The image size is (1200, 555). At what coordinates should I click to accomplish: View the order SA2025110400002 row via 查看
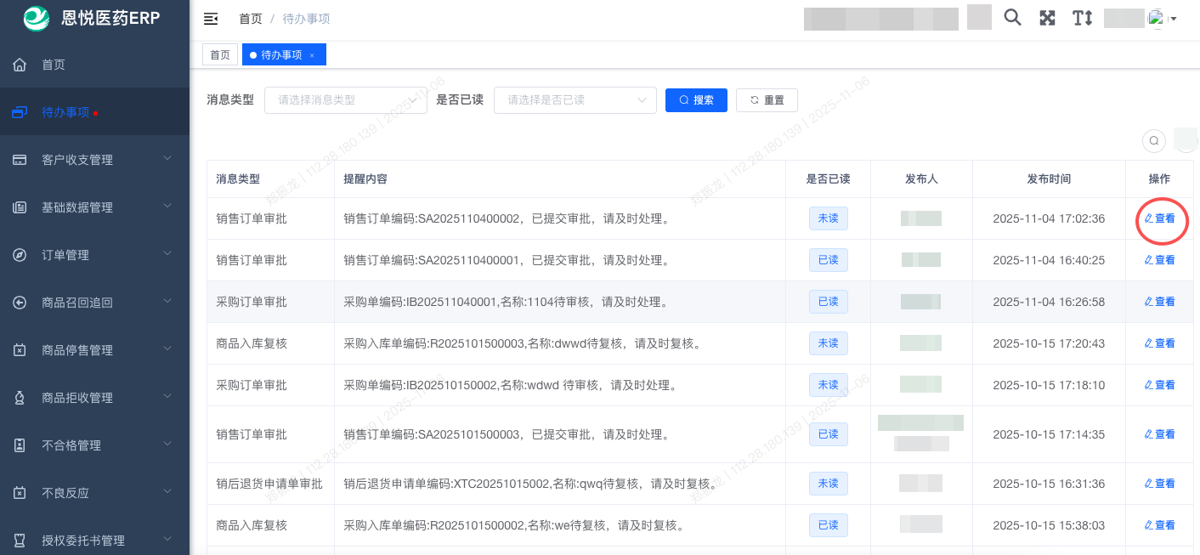pyautogui.click(x=1160, y=218)
